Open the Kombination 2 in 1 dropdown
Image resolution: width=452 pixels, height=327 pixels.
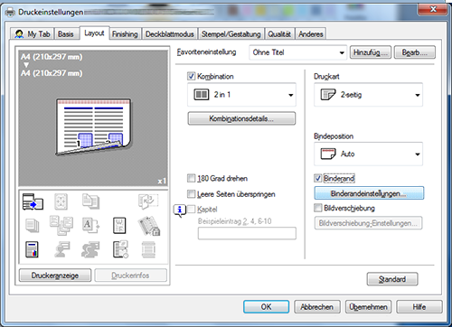[241, 95]
